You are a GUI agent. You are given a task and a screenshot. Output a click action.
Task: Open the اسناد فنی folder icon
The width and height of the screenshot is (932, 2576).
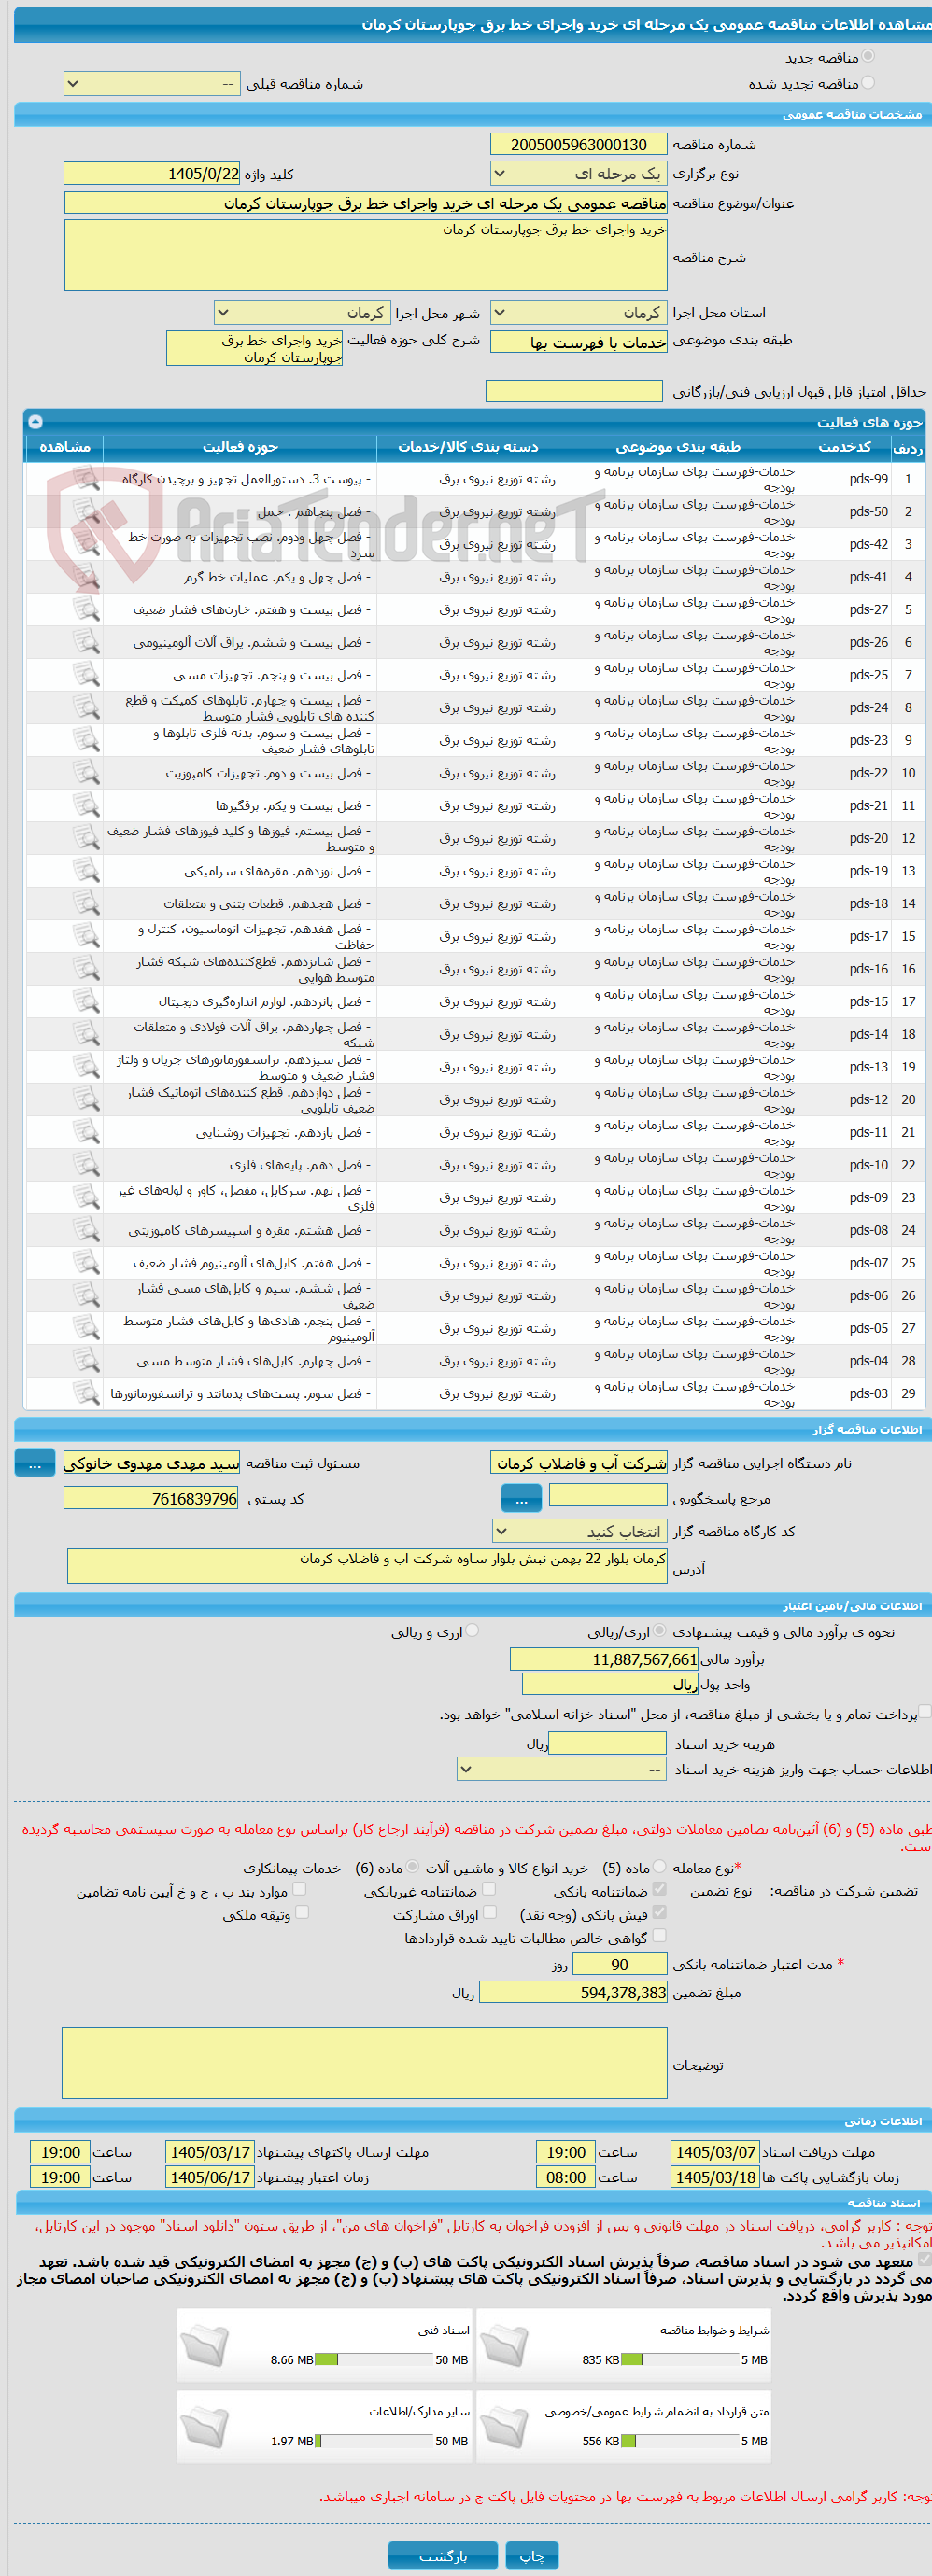pyautogui.click(x=205, y=2345)
